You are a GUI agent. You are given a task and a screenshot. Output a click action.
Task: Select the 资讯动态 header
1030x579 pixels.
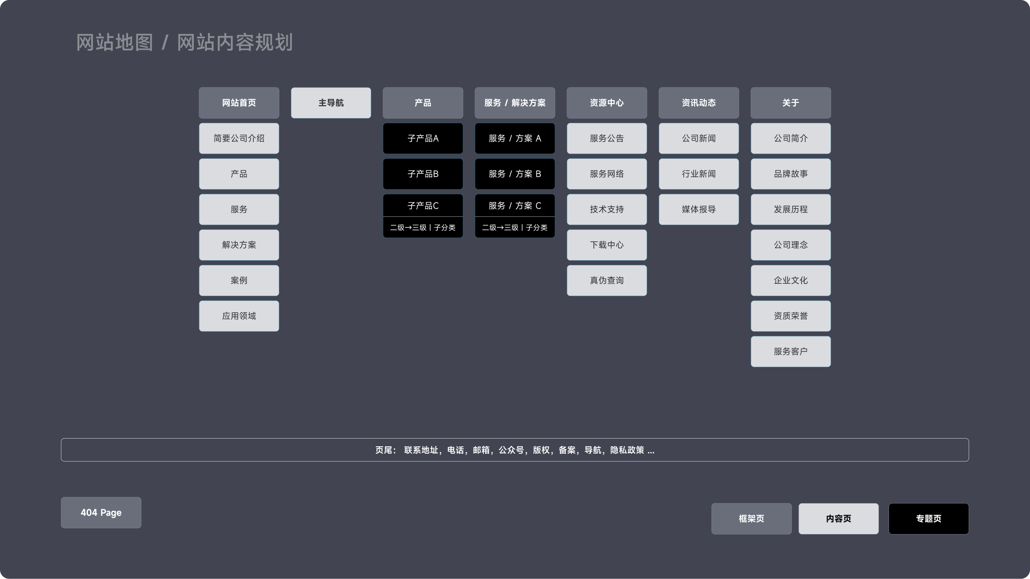pos(699,103)
